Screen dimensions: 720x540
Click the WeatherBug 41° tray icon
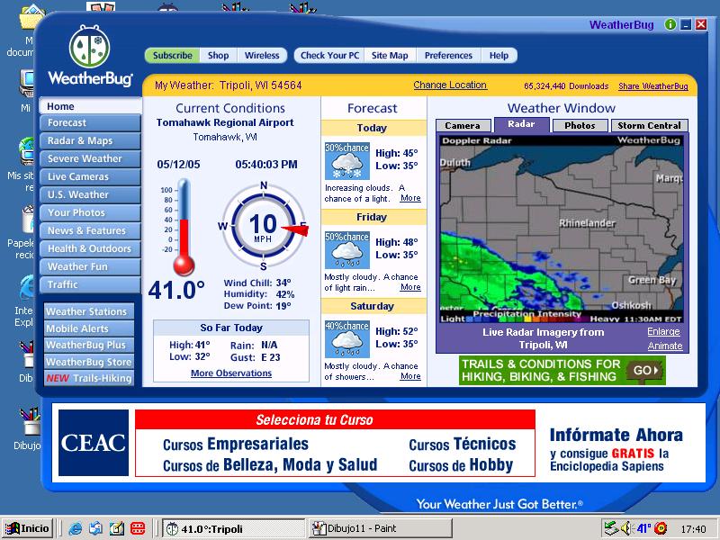643,528
